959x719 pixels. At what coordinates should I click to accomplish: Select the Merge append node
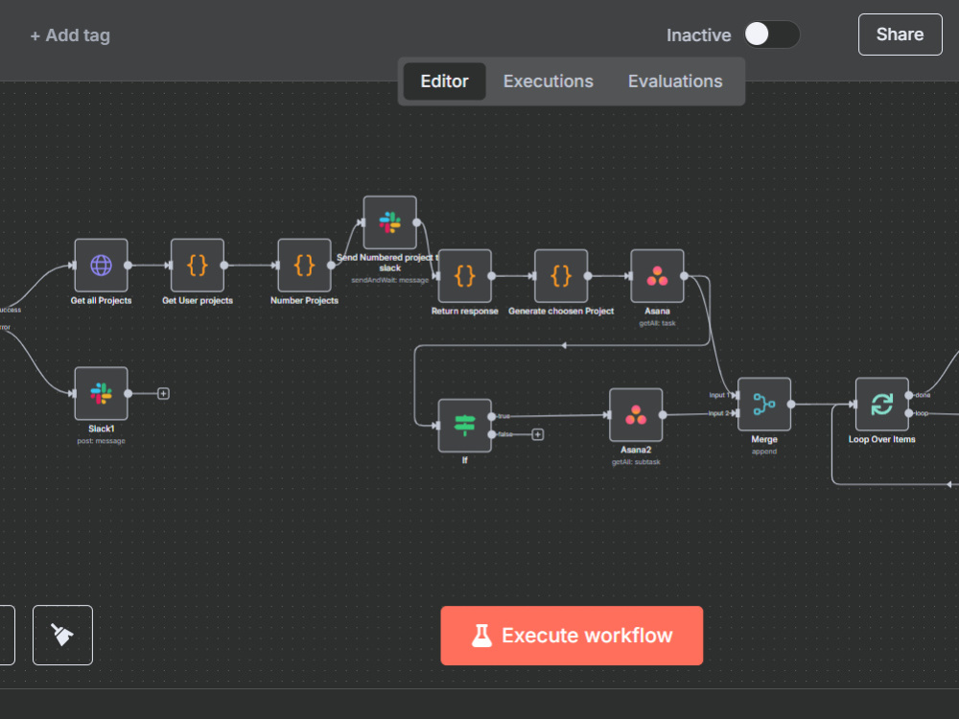coord(764,405)
